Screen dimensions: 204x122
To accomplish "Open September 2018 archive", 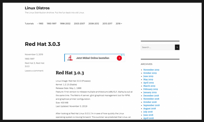I will [151, 105].
